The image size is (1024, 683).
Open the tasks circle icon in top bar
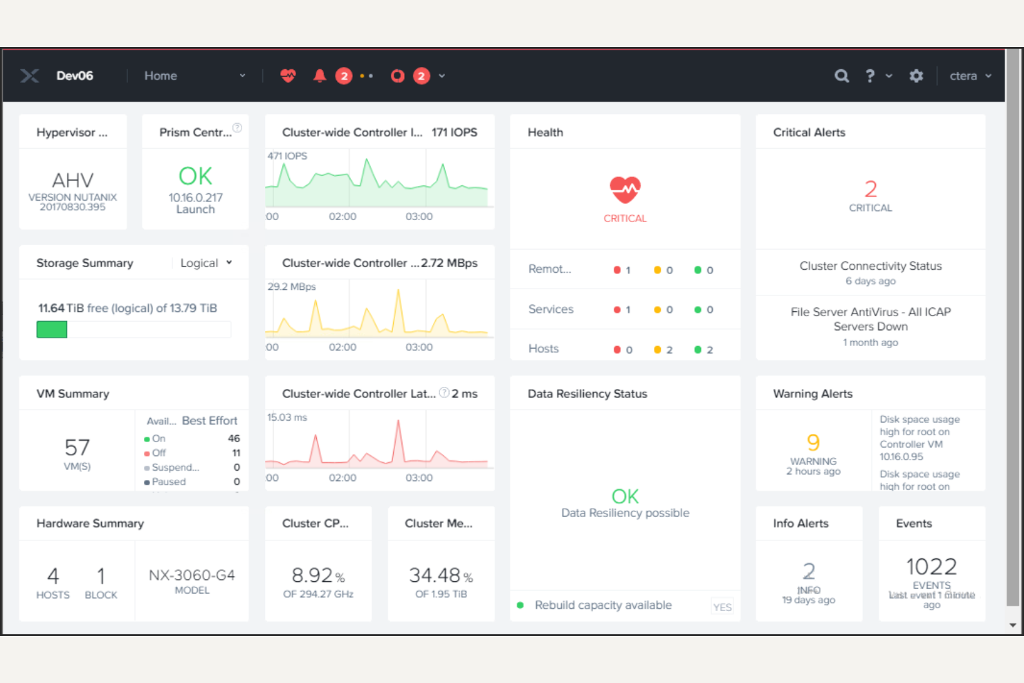pyautogui.click(x=397, y=75)
